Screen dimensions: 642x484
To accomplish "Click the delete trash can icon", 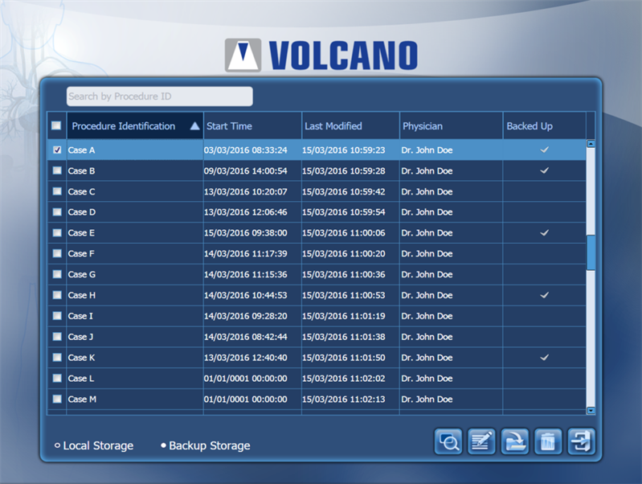I will tap(548, 441).
